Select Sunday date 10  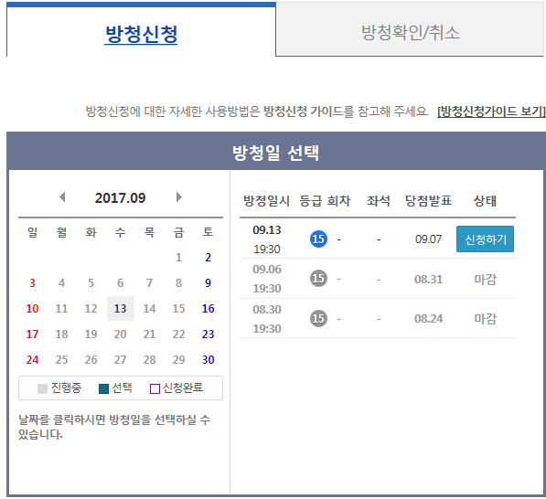(32, 308)
